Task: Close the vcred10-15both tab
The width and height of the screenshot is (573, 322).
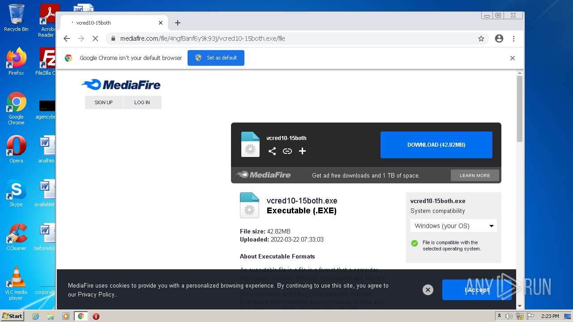Action: pyautogui.click(x=161, y=23)
